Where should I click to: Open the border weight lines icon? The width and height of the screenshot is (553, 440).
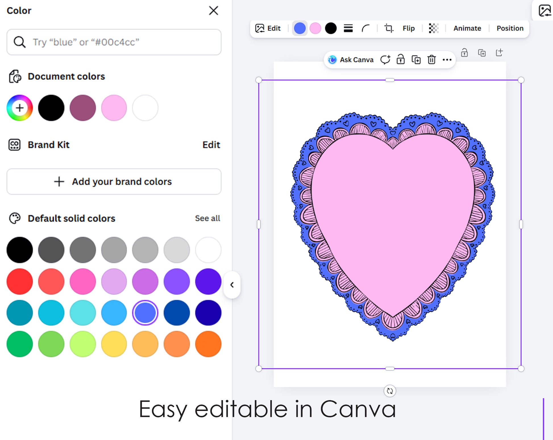point(348,28)
